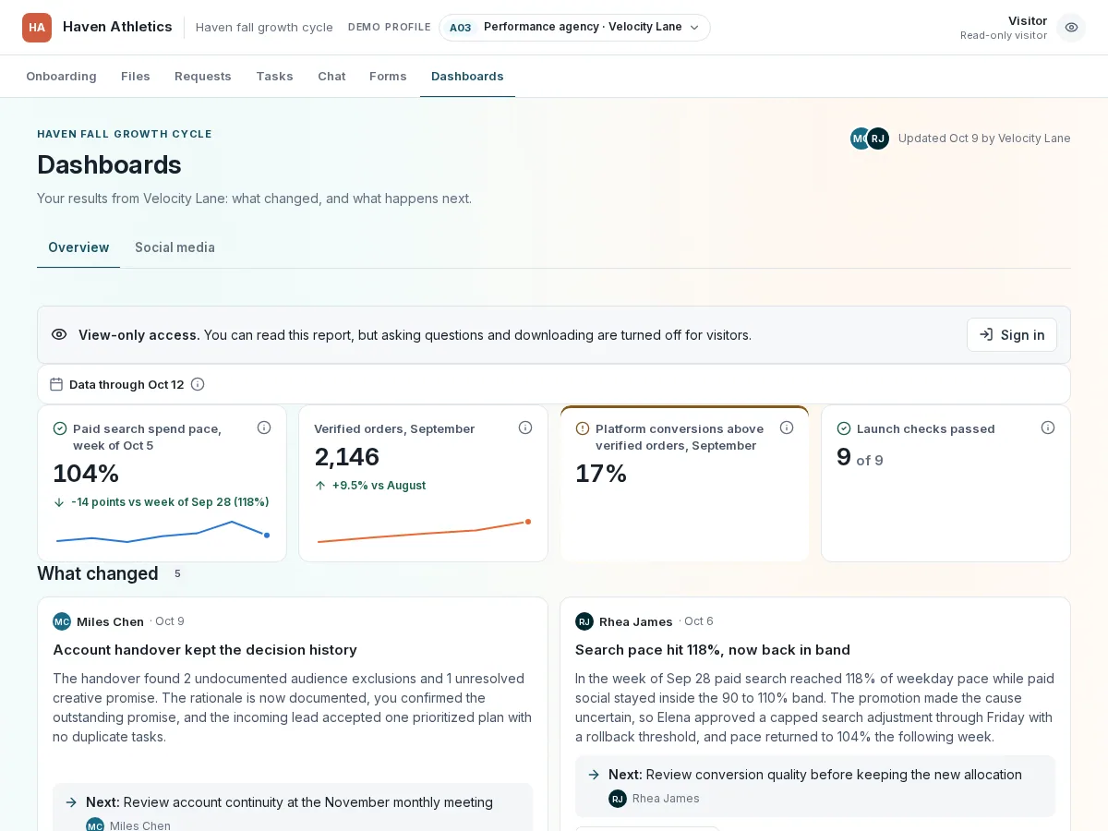The width and height of the screenshot is (1108, 831).
Task: Switch to the Tasks tab
Action: [x=274, y=77]
